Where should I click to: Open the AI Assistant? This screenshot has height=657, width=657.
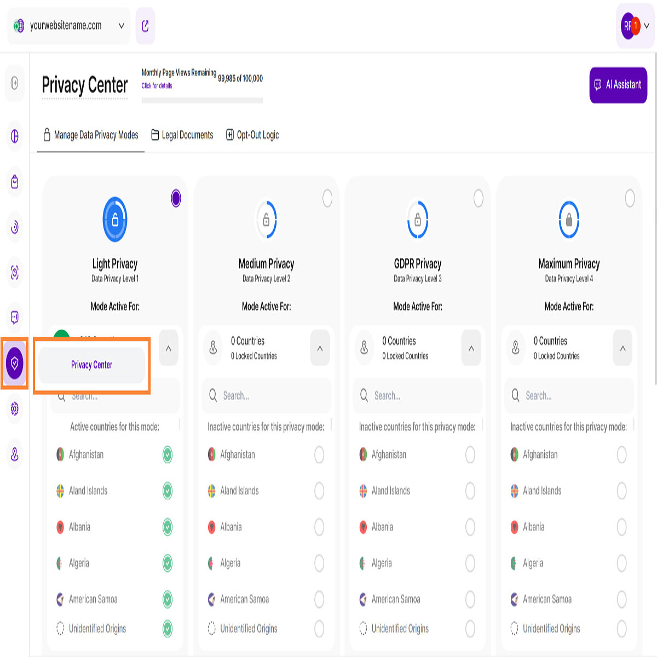point(618,85)
